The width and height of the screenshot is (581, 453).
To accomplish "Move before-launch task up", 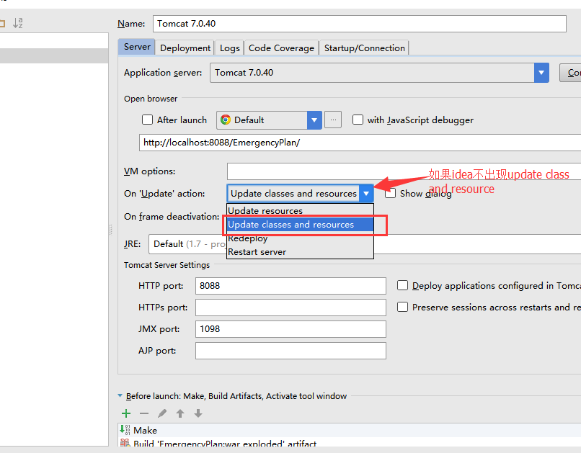I will pos(180,413).
